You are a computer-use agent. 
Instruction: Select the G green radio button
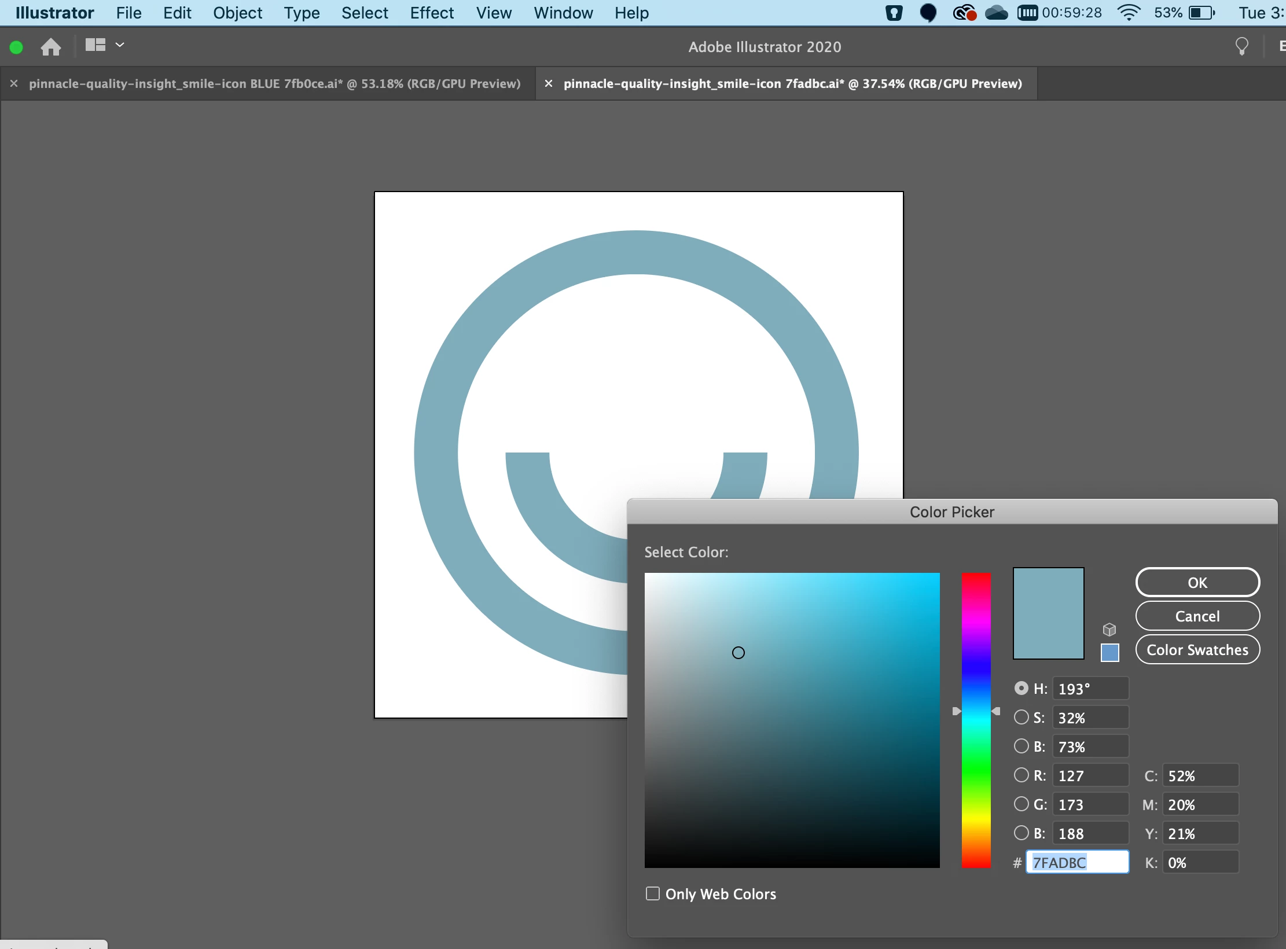[x=1022, y=804]
